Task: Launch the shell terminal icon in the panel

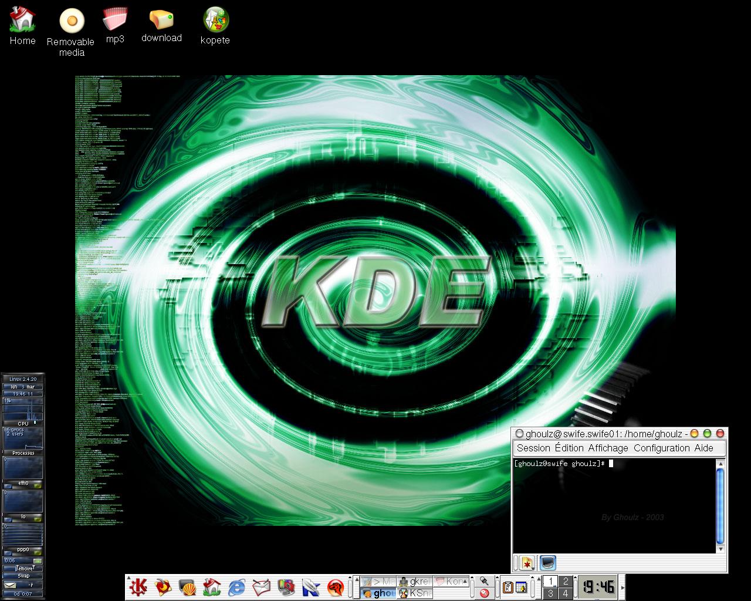Action: pos(187,587)
